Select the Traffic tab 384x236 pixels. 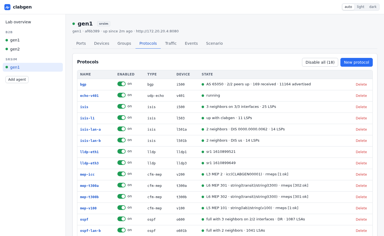pos(171,43)
